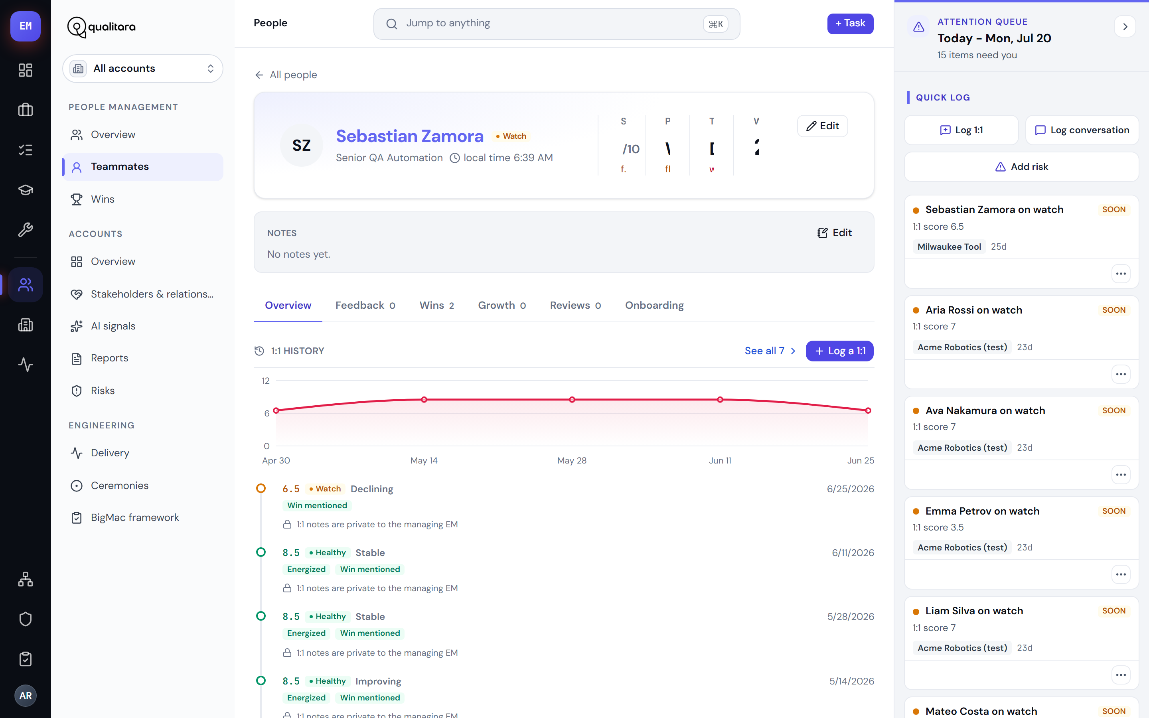Switch to the Overview tab
The image size is (1149, 718).
[288, 305]
